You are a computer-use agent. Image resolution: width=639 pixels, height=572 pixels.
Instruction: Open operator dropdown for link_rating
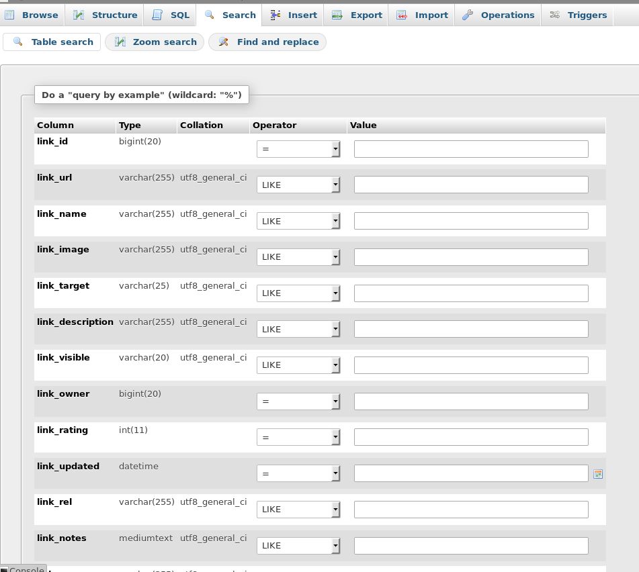tap(298, 437)
